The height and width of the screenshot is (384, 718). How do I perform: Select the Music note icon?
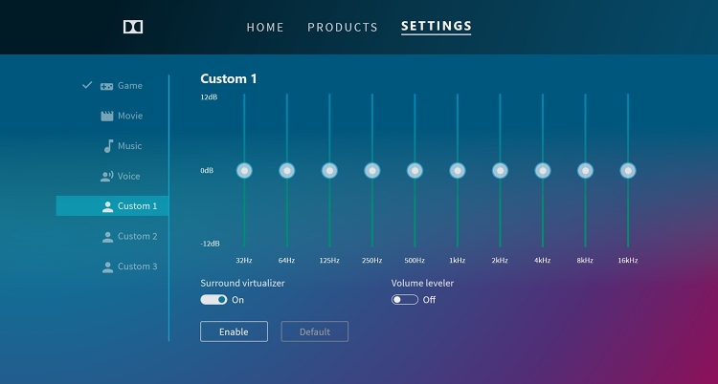[x=108, y=146]
